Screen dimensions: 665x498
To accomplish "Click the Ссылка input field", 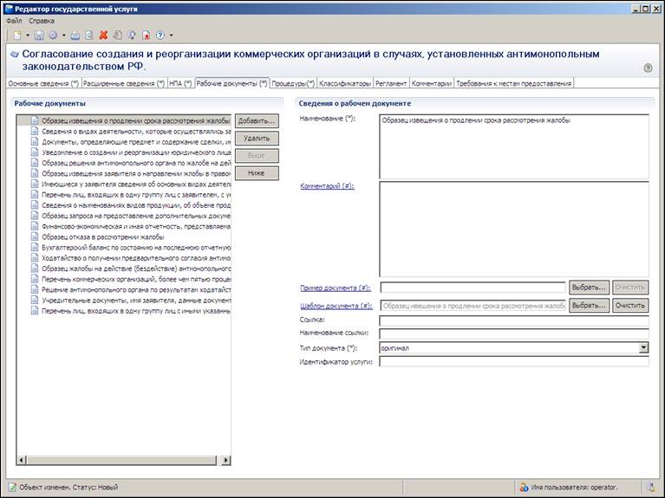I will tap(514, 320).
